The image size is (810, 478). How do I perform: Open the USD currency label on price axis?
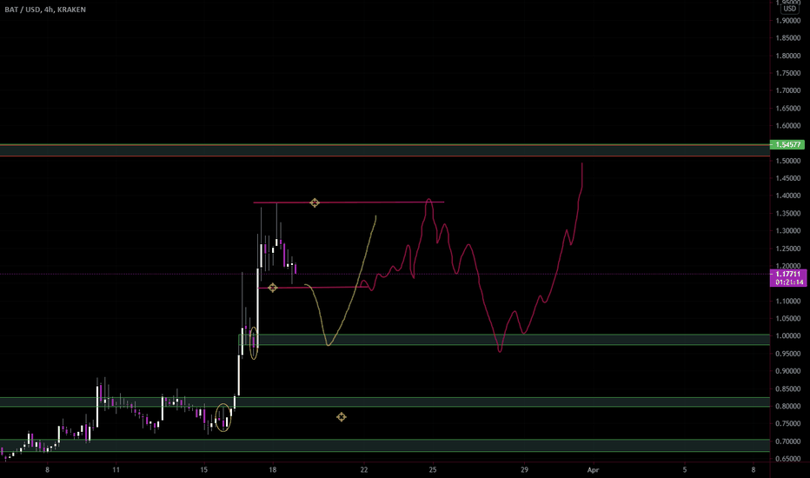789,9
